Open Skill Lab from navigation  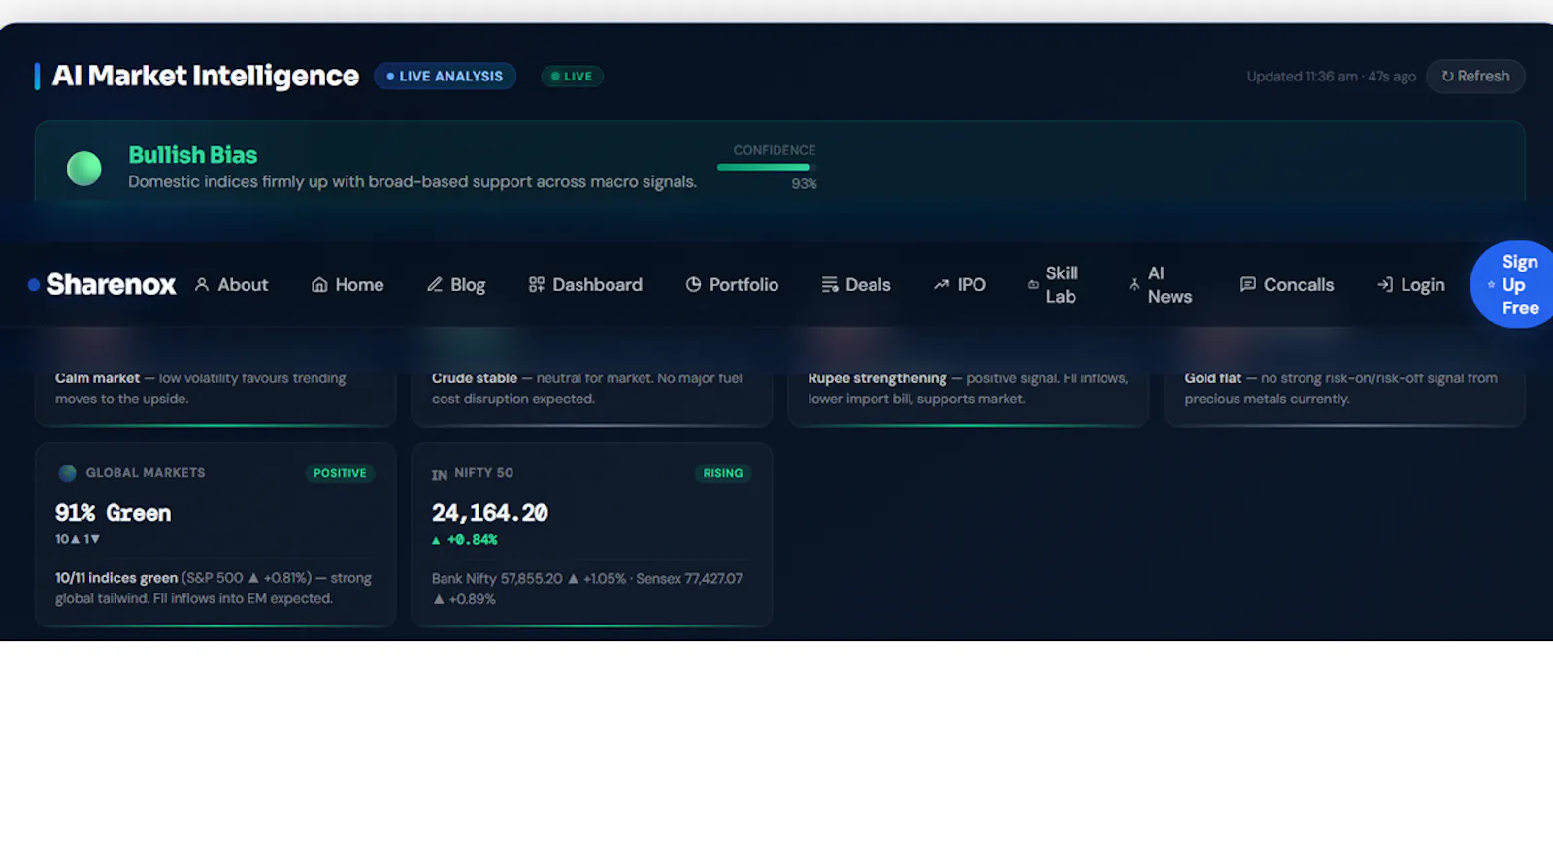pyautogui.click(x=1062, y=284)
